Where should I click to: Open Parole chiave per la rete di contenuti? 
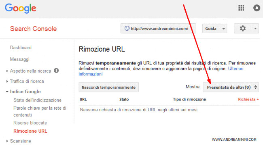click(40, 111)
